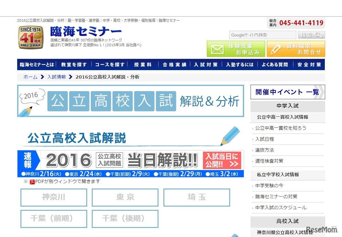Expand the chevron next to 選抜方法
This screenshot has height=237, width=342.
click(253, 150)
